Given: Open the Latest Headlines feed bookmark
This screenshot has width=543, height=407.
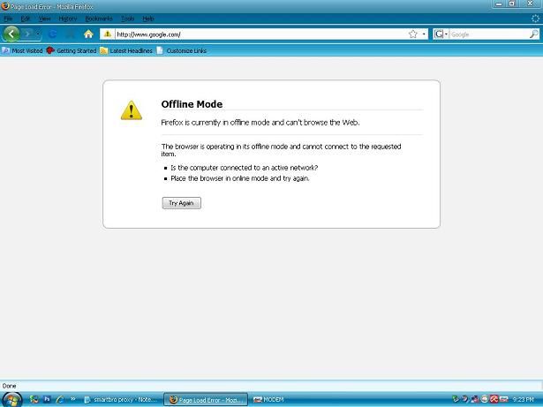Looking at the screenshot, I should coord(126,50).
